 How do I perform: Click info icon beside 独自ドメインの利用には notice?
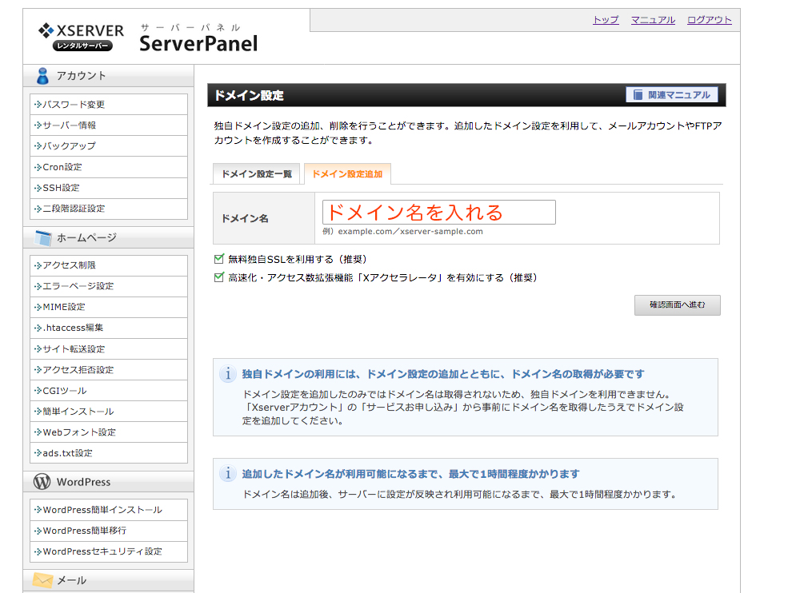[228, 374]
